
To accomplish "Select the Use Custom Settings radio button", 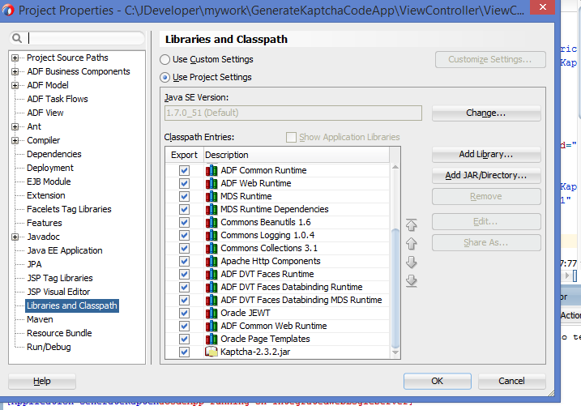I will point(164,60).
